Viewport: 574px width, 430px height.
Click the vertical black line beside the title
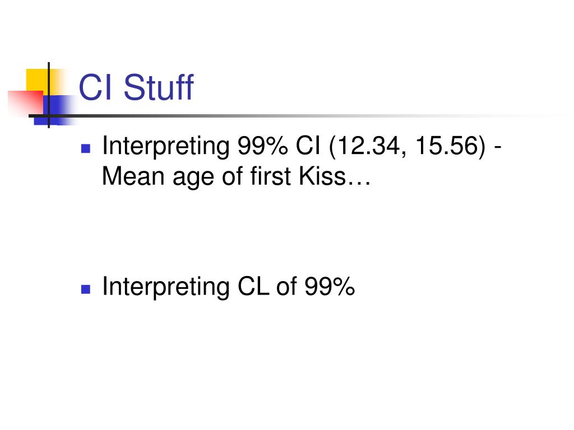[49, 95]
